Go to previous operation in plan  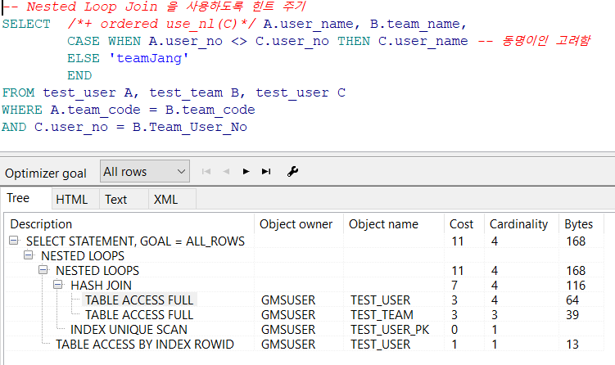point(226,171)
